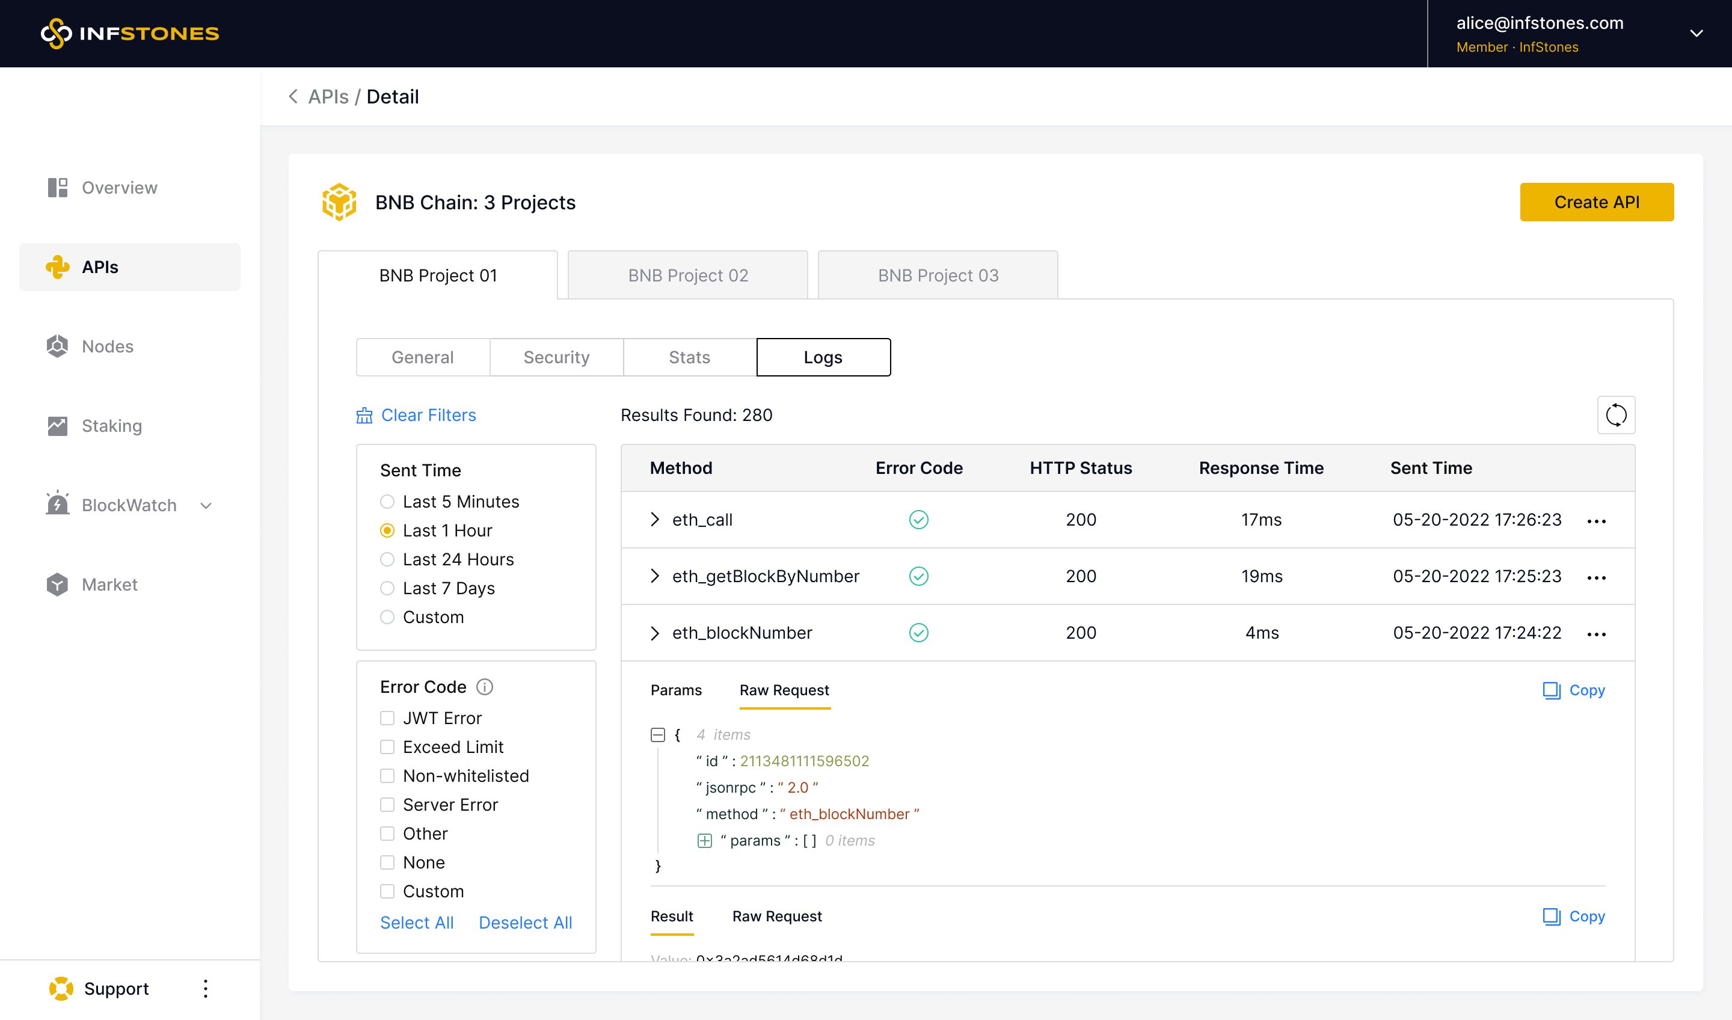Go to Nodes in sidebar
Viewport: 1732px width, 1020px height.
(x=107, y=346)
